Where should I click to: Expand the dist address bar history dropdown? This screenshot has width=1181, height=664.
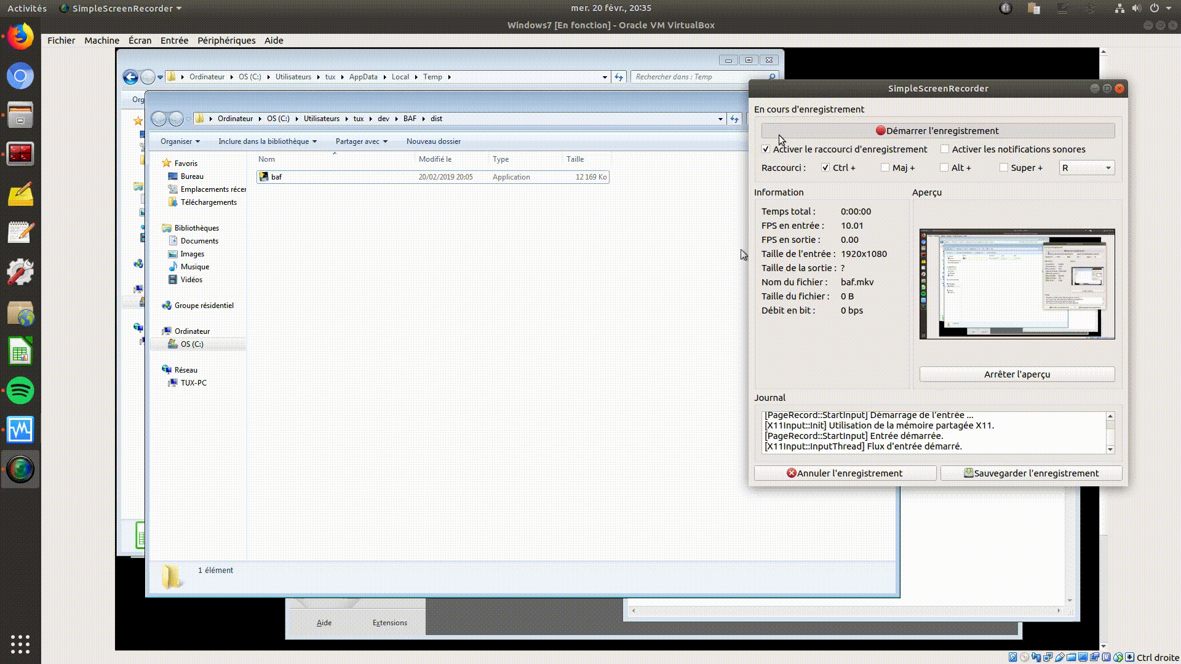[x=720, y=119]
